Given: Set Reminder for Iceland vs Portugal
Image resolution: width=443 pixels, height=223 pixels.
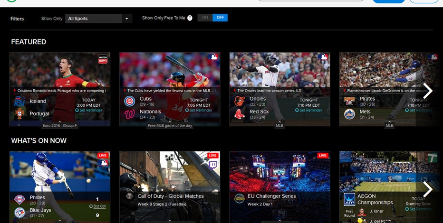Looking at the screenshot, I should [89, 110].
